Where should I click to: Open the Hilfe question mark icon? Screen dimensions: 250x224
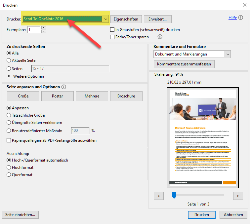(x=241, y=18)
